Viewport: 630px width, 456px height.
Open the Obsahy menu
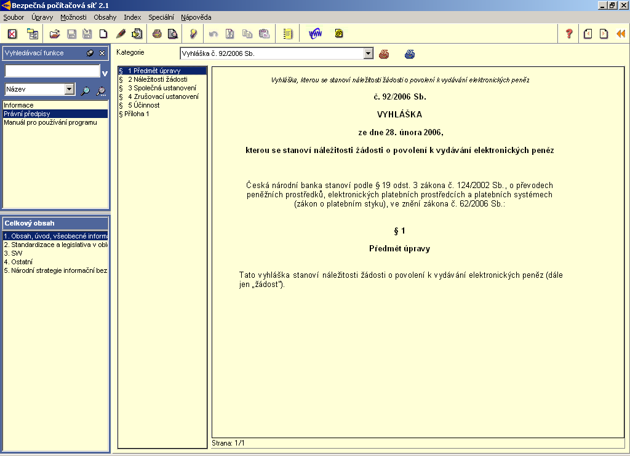coord(105,17)
